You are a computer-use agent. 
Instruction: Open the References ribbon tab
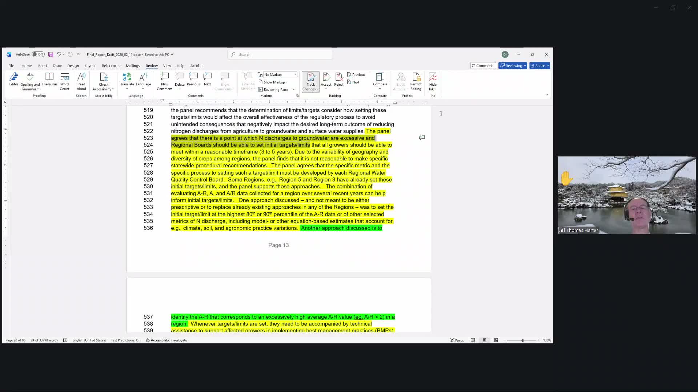111,66
